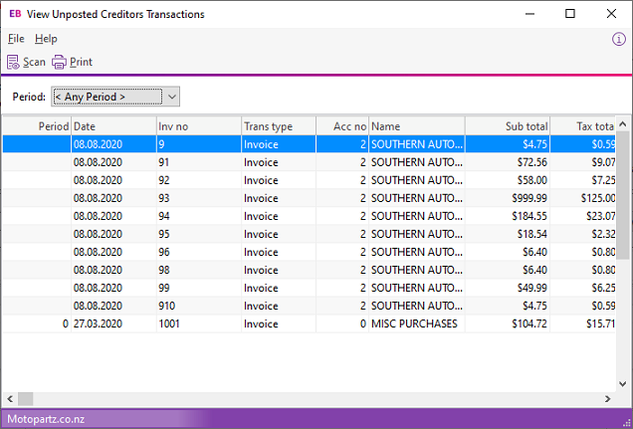Click the Tax total column header
The width and height of the screenshot is (633, 429).
coord(583,126)
